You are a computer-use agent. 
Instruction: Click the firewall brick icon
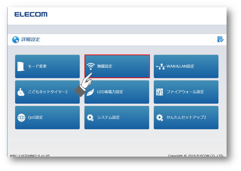[x=160, y=92]
